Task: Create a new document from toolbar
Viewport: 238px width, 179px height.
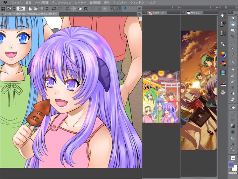Action: (30, 9)
